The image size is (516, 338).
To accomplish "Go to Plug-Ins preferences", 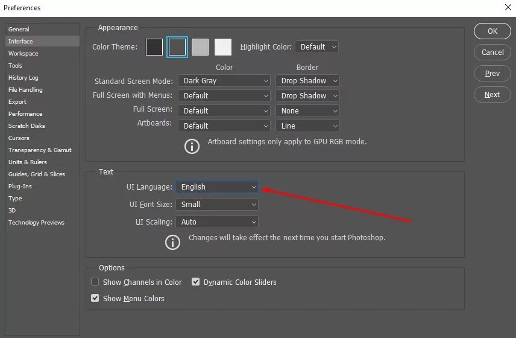I will (42, 186).
